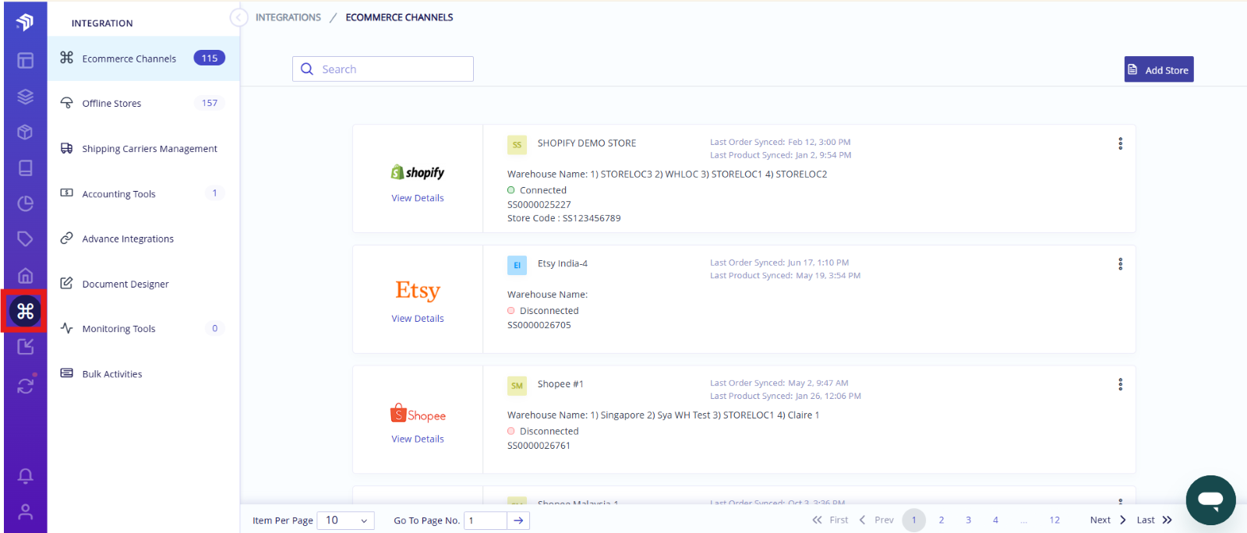Select page 2 in pagination
The image size is (1247, 533).
(941, 520)
